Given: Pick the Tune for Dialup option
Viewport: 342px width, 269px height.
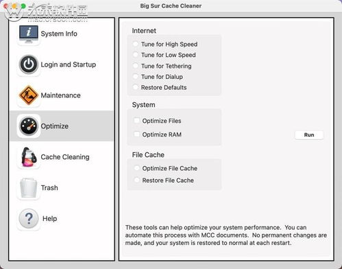Looking at the screenshot, I should click(136, 76).
